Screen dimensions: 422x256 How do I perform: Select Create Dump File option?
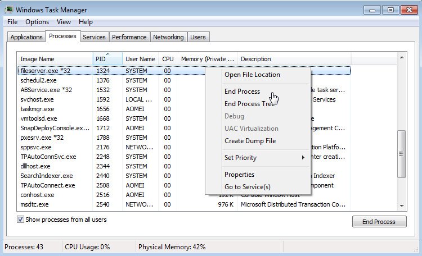click(250, 141)
